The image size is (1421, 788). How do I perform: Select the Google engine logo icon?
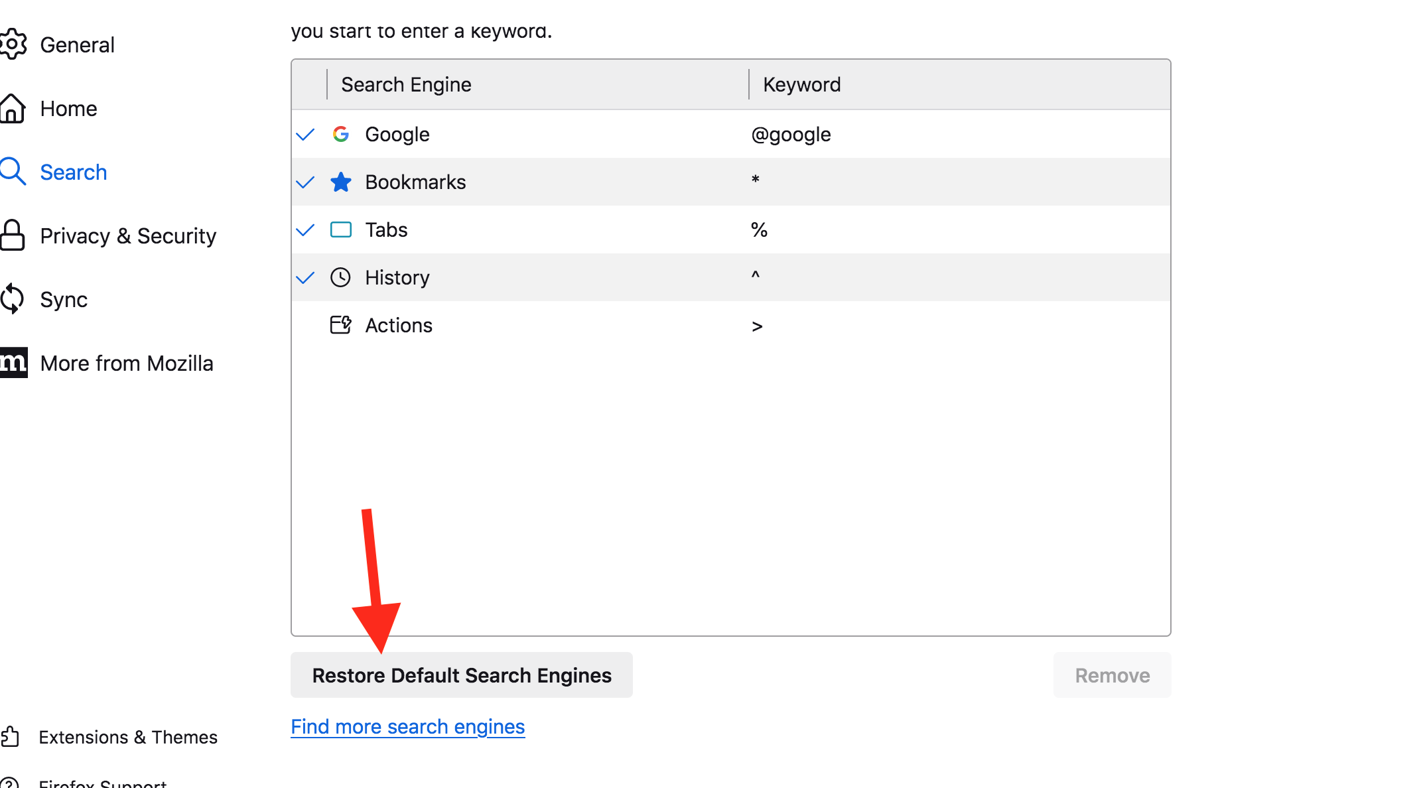coord(341,134)
